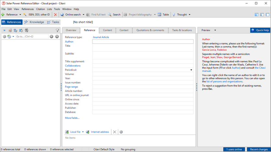The image size is (271, 152).
Task: Open location settings gear icon
Action: click(121, 132)
